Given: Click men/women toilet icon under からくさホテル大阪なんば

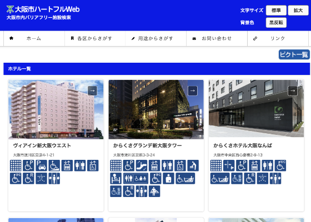Looking at the screenshot, I should 268,165.
